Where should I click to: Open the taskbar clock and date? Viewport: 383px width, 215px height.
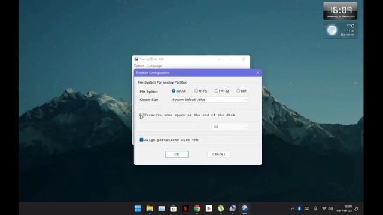point(345,208)
